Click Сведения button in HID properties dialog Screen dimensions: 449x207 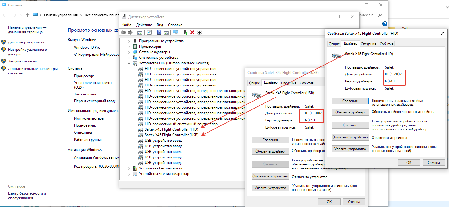(350, 101)
